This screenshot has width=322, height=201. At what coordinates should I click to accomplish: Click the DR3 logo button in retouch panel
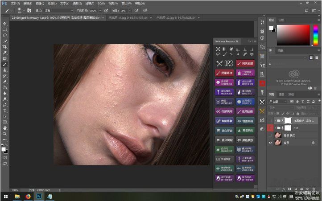tap(224, 63)
